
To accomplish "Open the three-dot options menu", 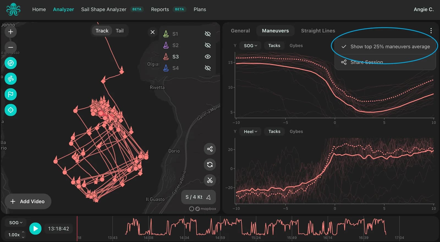I will [x=431, y=31].
